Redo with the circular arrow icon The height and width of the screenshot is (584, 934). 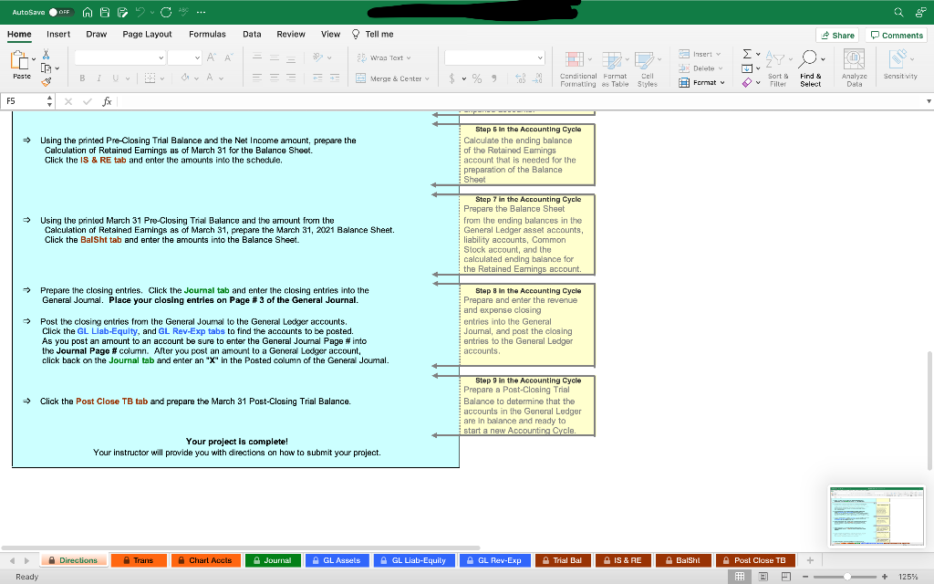[x=166, y=12]
